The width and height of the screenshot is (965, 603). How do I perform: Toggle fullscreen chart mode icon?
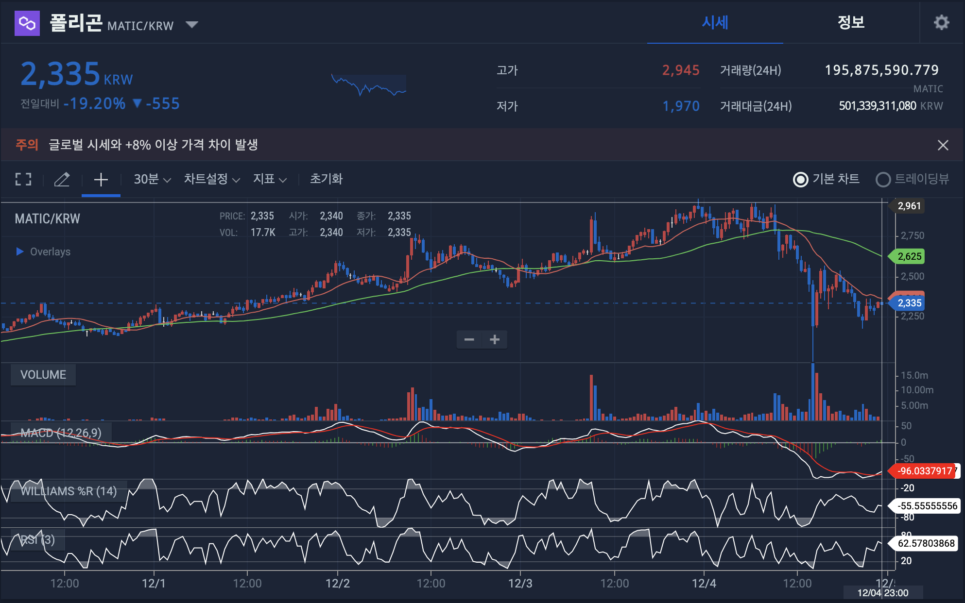[23, 179]
